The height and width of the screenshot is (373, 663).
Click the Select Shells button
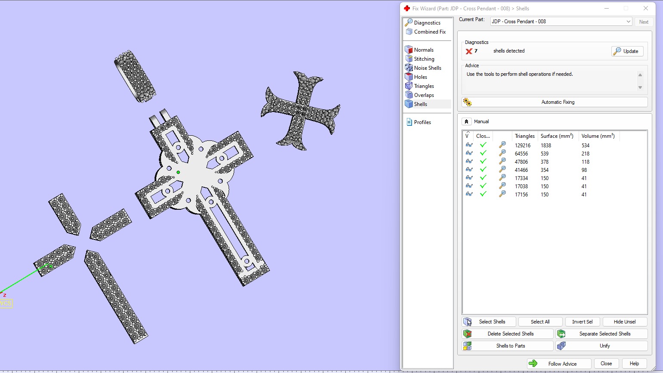pyautogui.click(x=489, y=322)
